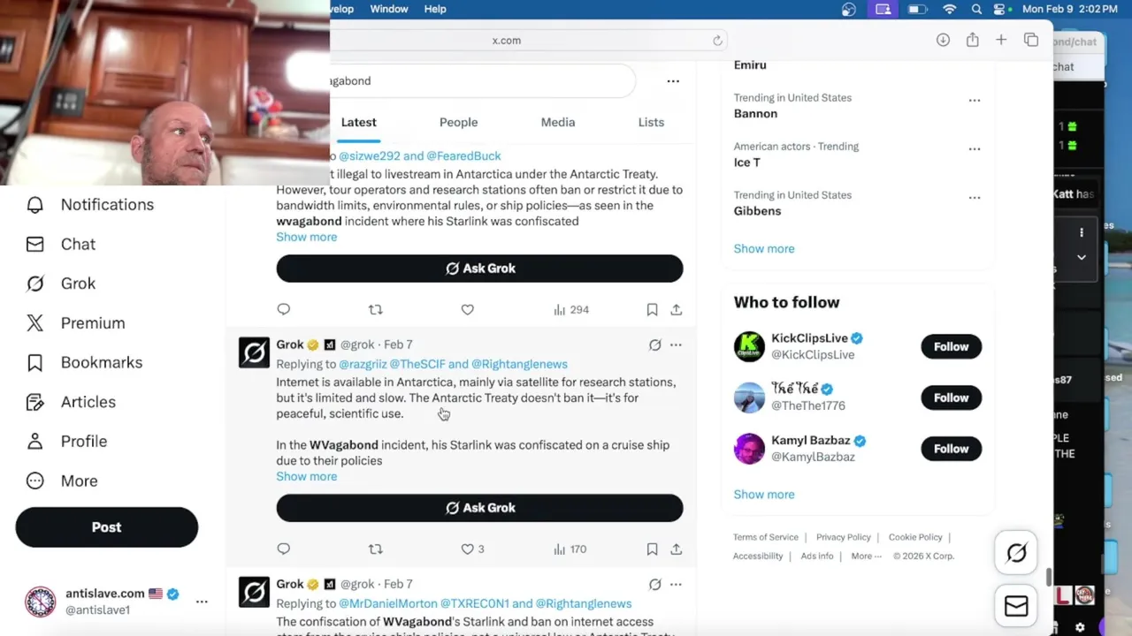The width and height of the screenshot is (1132, 636).
Task: Open the footer More menu
Action: tap(866, 556)
